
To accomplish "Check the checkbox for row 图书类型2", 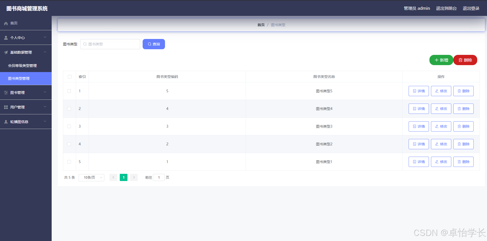I will 69,144.
